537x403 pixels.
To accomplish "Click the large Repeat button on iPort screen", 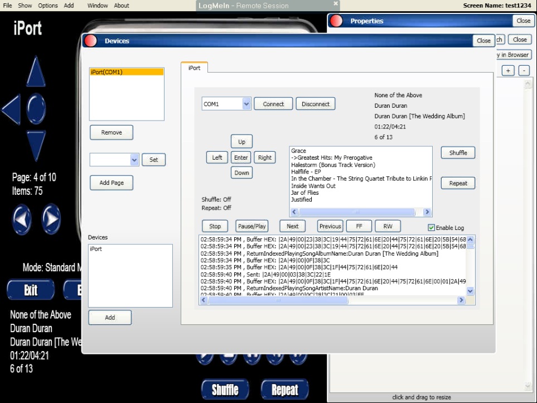I will (x=284, y=390).
